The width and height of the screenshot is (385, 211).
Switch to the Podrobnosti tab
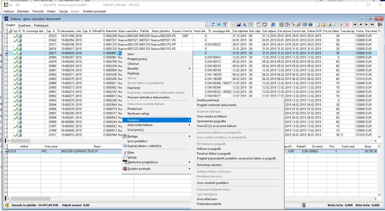41,25
